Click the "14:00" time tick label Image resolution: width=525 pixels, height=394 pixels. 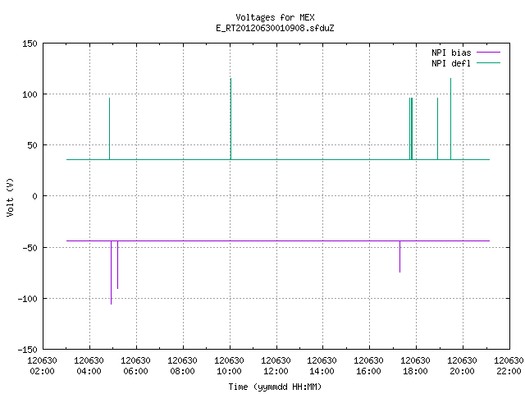coord(322,371)
